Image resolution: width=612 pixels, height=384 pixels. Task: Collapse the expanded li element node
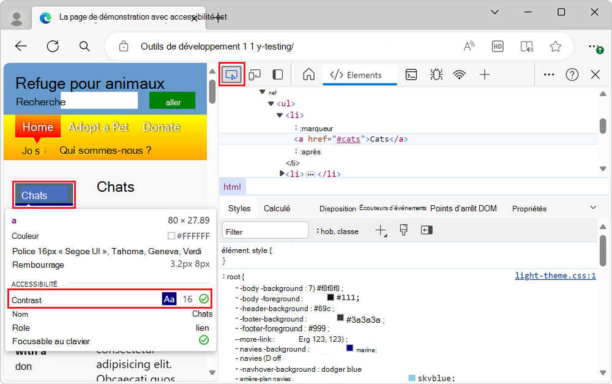tap(280, 115)
